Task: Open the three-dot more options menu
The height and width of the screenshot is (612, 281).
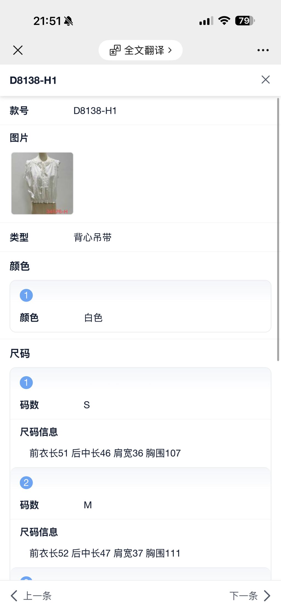Action: 263,50
